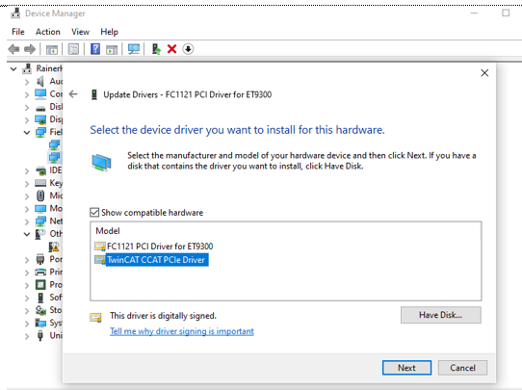Click the Display adapters category icon
The image size is (522, 390).
click(x=40, y=119)
